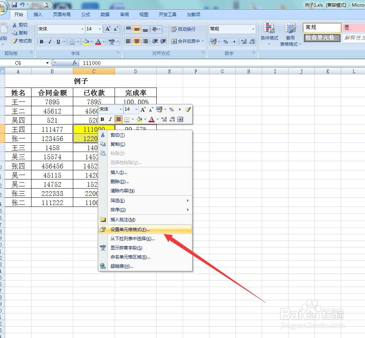Image resolution: width=365 pixels, height=338 pixels.
Task: Open the Font Color swatch menu
Action: coord(104,41)
